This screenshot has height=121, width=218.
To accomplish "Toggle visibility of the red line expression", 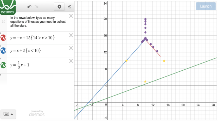I will pyautogui.click(x=4, y=38).
